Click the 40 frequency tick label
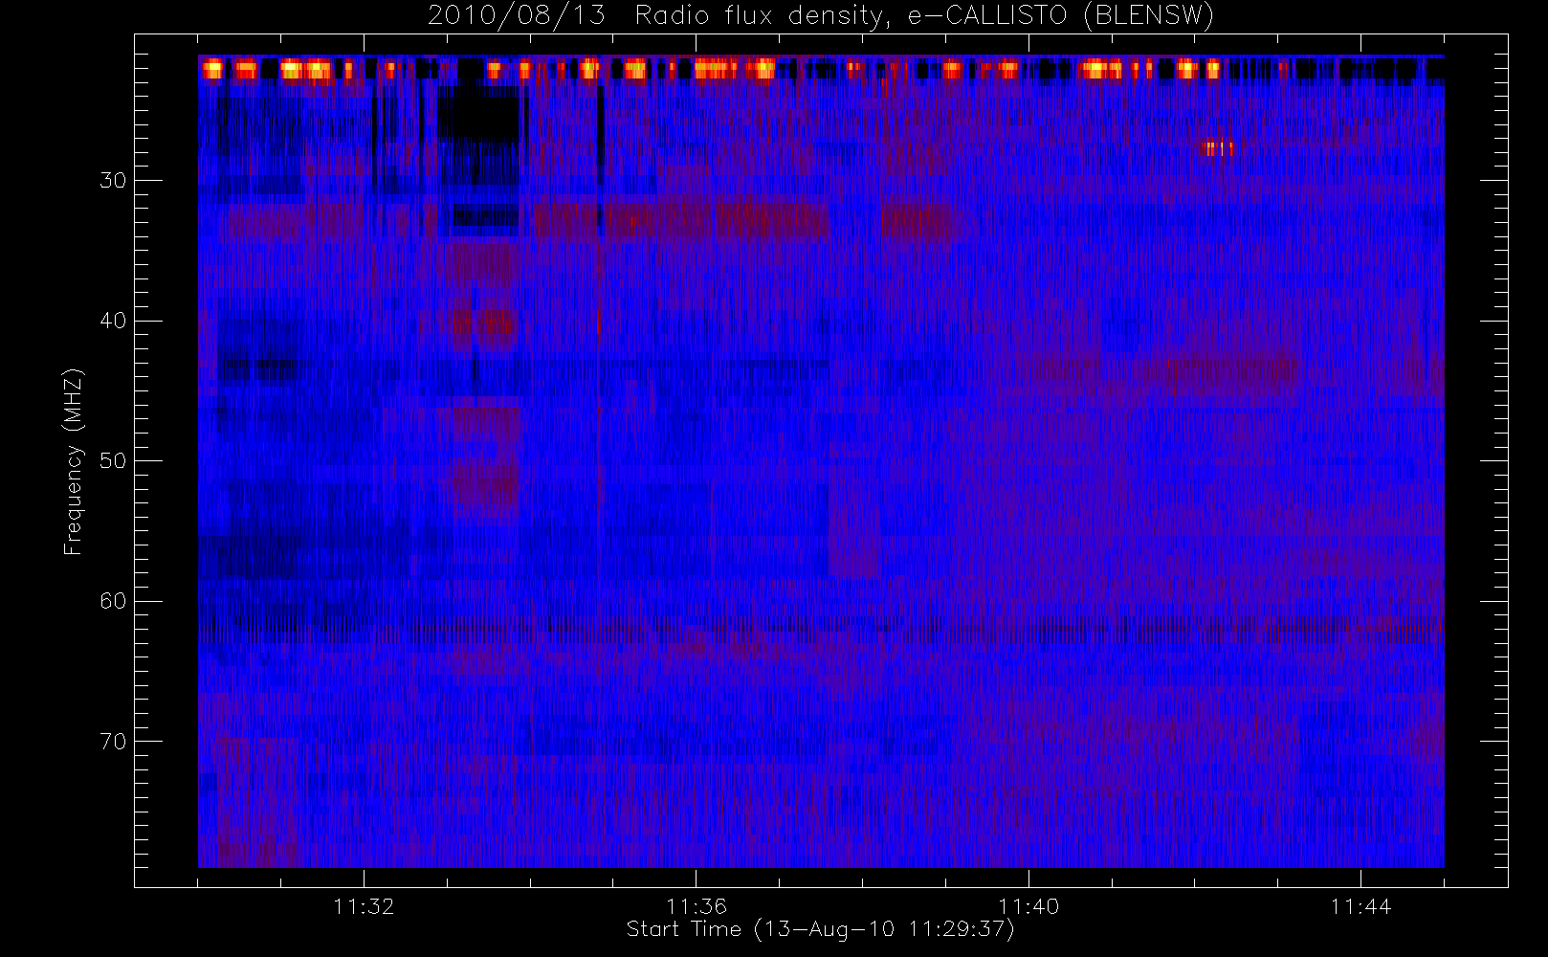1548x957 pixels. [x=113, y=321]
